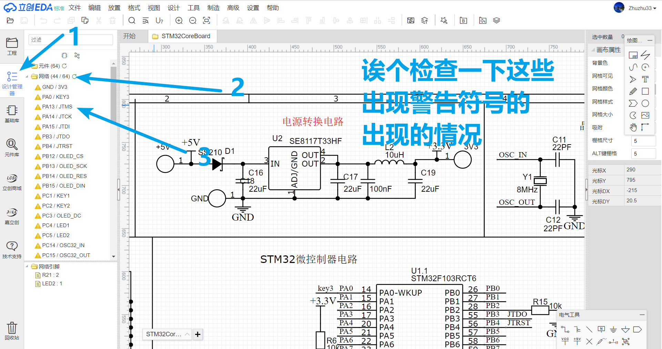Open the 文件 menu

point(74,8)
